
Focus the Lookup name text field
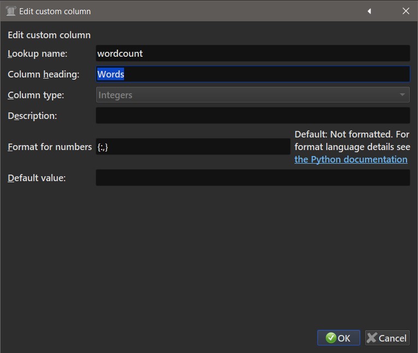pos(252,53)
